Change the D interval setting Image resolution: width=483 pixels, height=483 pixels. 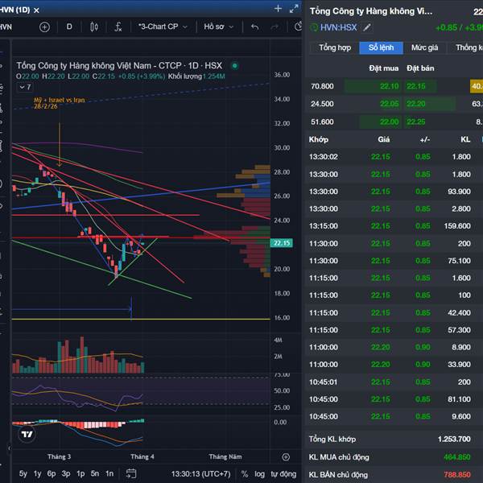pos(69,27)
